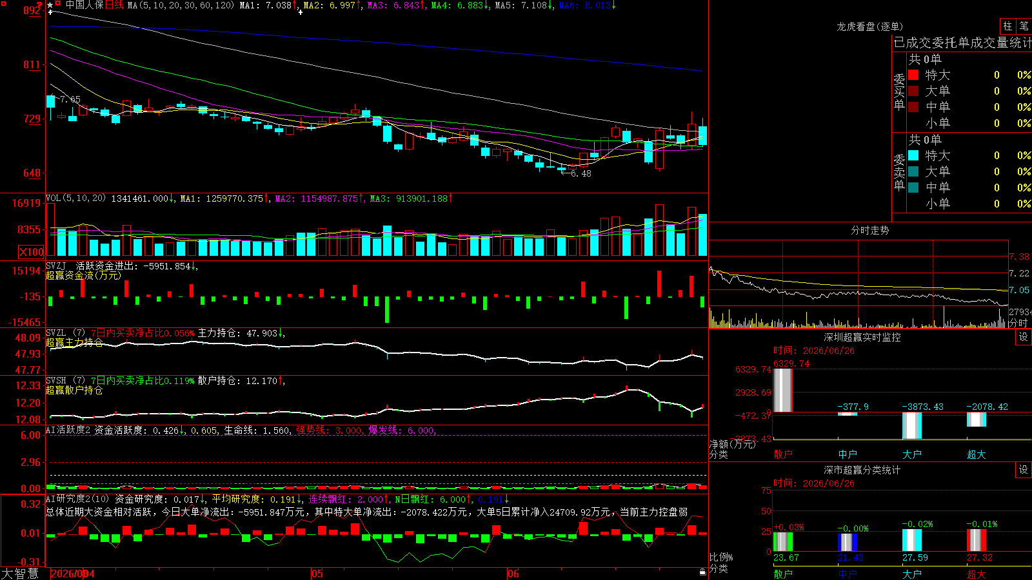This screenshot has width=1032, height=580.
Task: Click the 06 month marker on timeline
Action: click(513, 574)
